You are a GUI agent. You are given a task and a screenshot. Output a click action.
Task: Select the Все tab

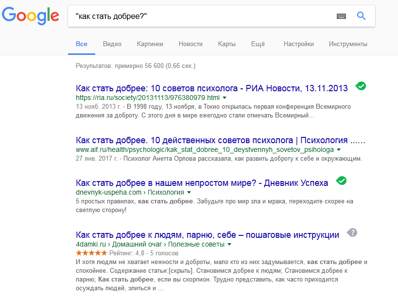[x=82, y=44]
